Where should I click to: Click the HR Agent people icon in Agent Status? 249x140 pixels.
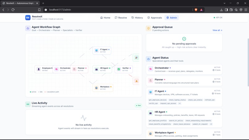click(150, 113)
